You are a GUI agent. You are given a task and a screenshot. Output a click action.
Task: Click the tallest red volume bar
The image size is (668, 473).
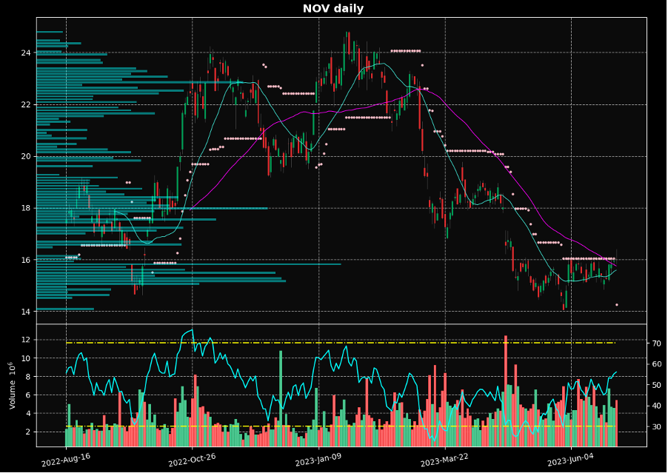tap(506, 391)
